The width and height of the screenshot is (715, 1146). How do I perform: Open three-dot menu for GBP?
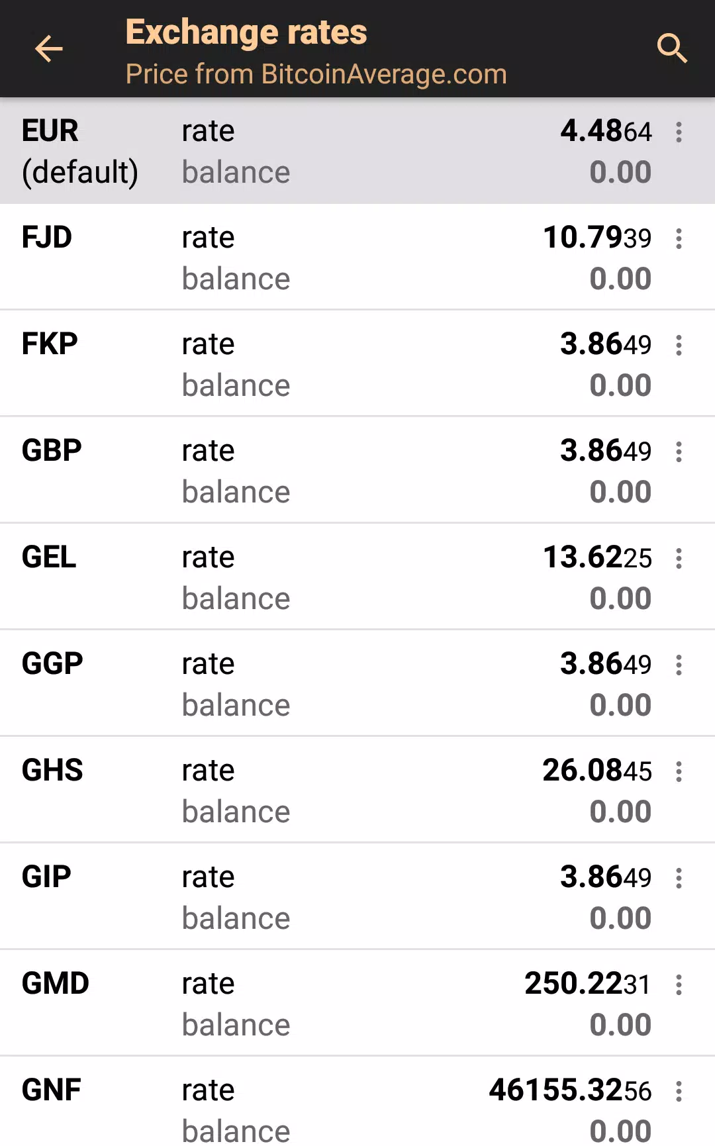coord(679,452)
